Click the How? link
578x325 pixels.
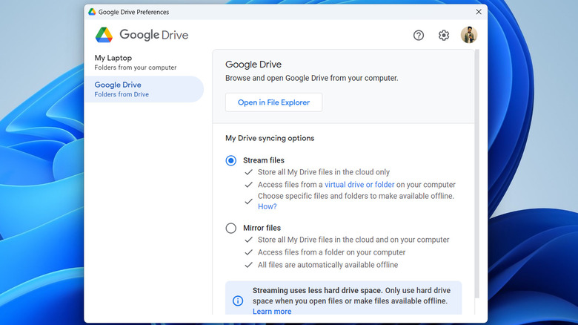click(267, 206)
